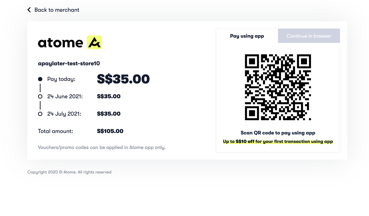Click the QR code image
Viewport: 369px width, 216px height.
click(x=278, y=87)
